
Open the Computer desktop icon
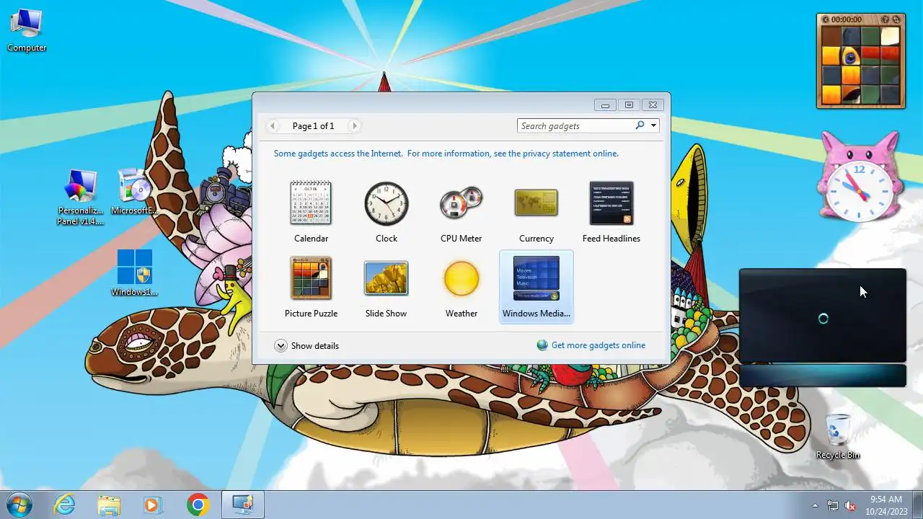click(x=27, y=30)
